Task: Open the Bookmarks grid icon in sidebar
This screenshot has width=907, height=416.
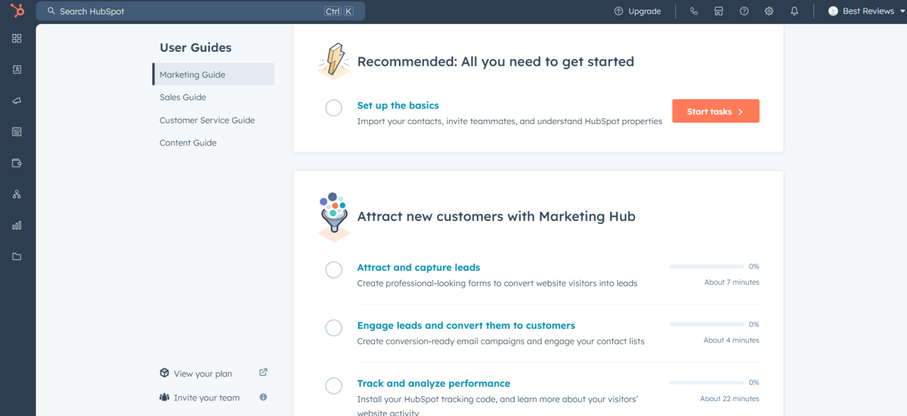Action: coord(16,38)
